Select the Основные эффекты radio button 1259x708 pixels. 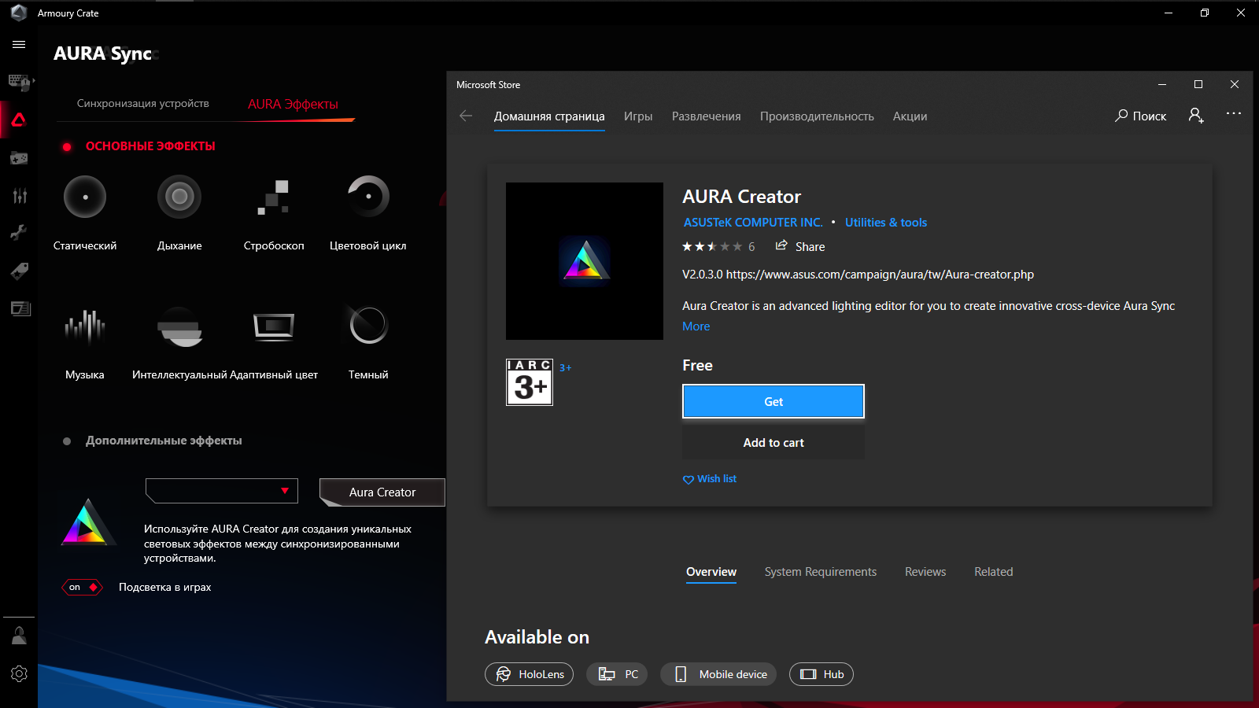pyautogui.click(x=67, y=147)
